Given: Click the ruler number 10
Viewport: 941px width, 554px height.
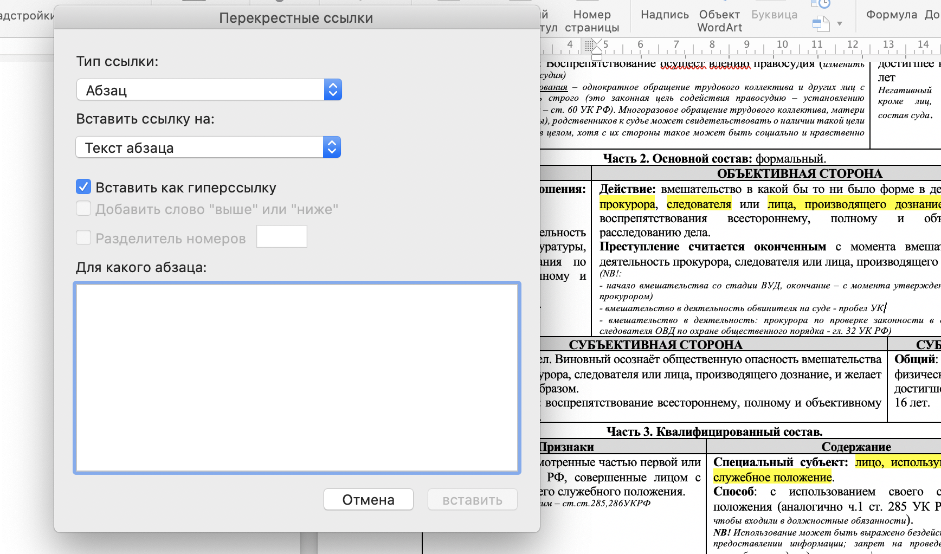Looking at the screenshot, I should tap(782, 44).
